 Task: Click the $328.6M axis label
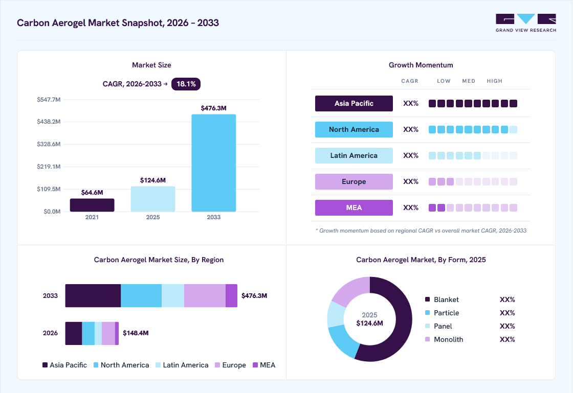click(49, 144)
